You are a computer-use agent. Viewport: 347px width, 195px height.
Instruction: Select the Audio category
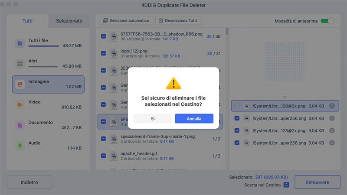click(x=48, y=146)
